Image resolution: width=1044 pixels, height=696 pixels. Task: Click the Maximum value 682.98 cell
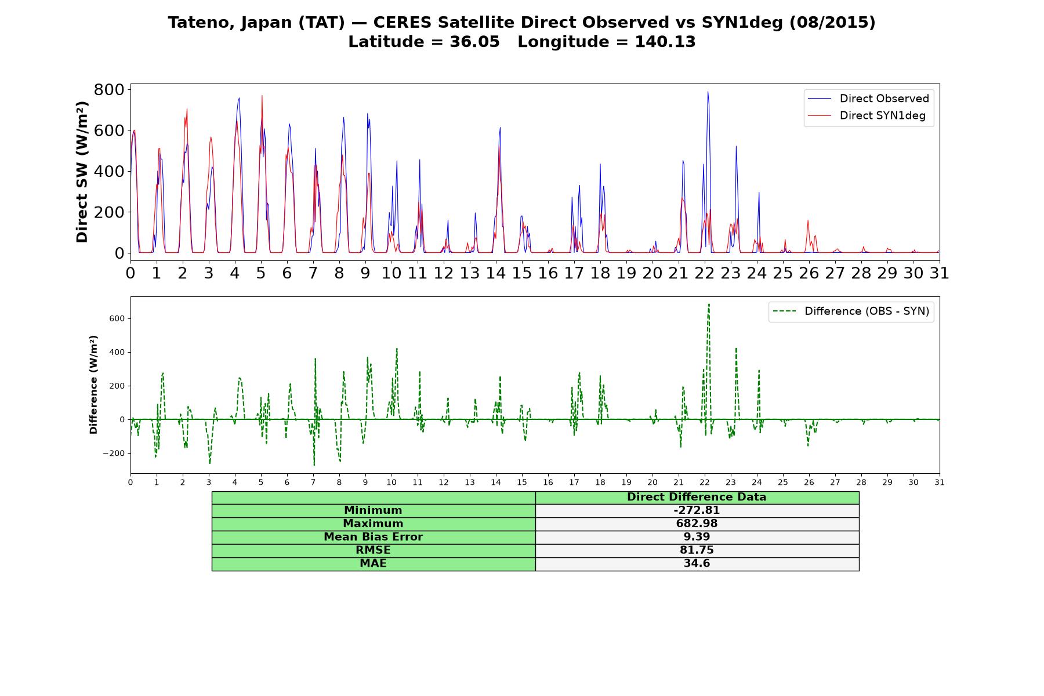(697, 524)
